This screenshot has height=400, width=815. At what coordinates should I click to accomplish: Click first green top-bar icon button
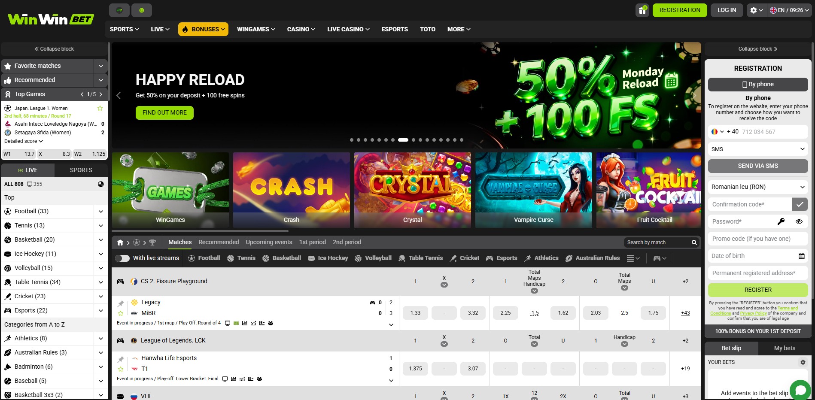pyautogui.click(x=119, y=10)
